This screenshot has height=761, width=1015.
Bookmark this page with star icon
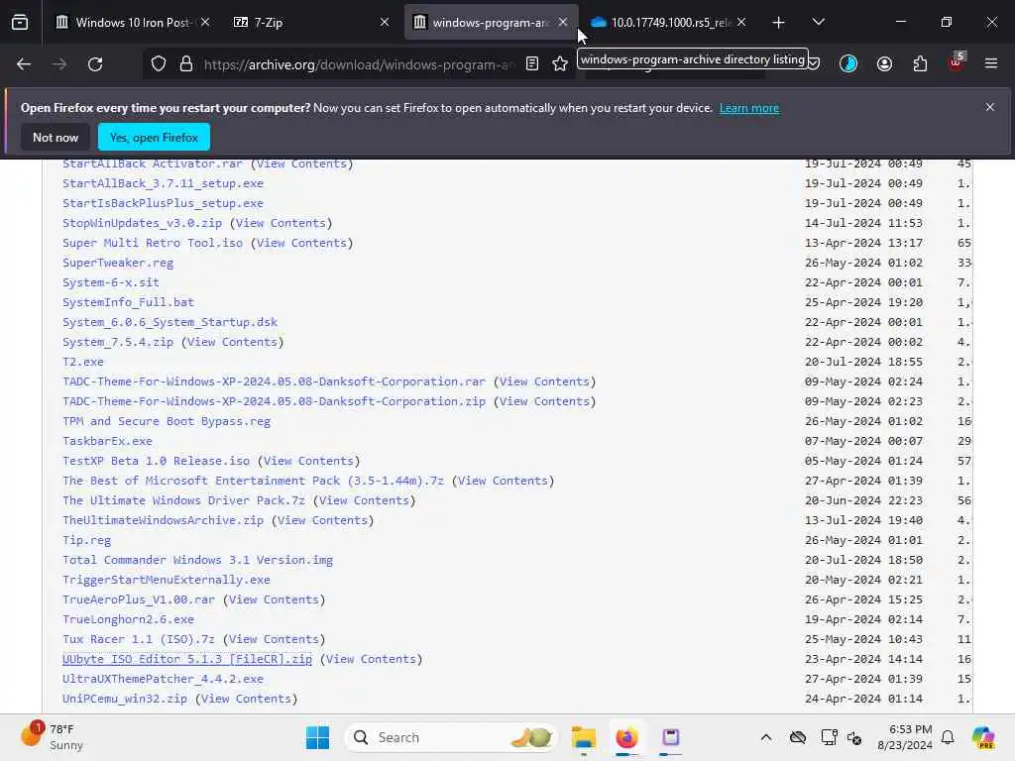(560, 63)
